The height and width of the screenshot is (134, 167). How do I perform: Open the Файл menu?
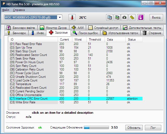click(x=5, y=10)
